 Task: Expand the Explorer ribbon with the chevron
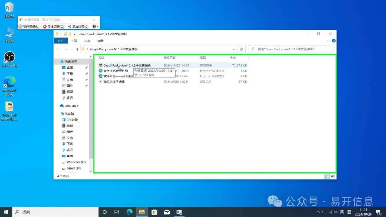328,41
